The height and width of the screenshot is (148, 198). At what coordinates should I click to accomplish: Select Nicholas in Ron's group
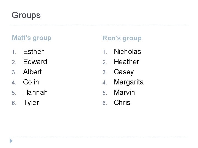[x=127, y=52]
